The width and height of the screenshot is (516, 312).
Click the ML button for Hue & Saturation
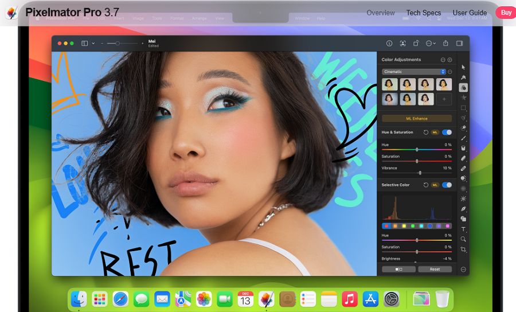435,132
